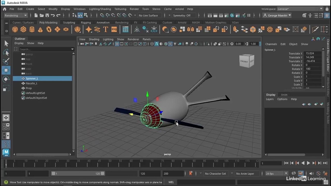The width and height of the screenshot is (331, 186).
Task: Click the Maya M logo button
Action: tap(6, 153)
